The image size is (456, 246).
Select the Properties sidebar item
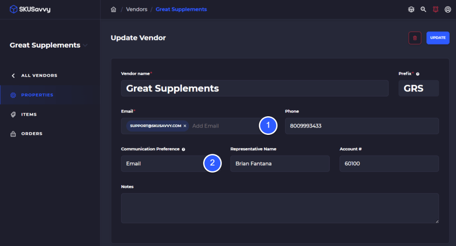[50, 95]
